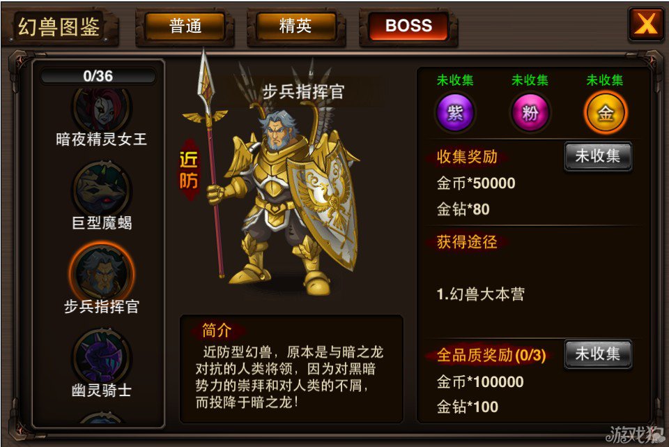669x447 pixels.
Task: Tap the 近防 type badge
Action: (x=188, y=170)
